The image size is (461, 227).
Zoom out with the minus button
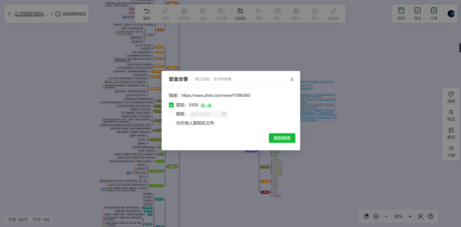click(x=386, y=216)
